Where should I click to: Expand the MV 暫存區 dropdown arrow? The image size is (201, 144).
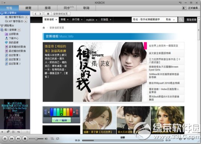point(26,21)
